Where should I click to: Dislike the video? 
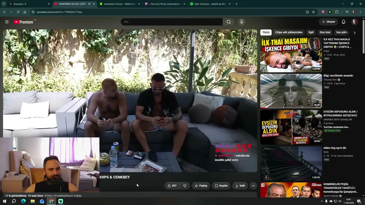(185, 186)
